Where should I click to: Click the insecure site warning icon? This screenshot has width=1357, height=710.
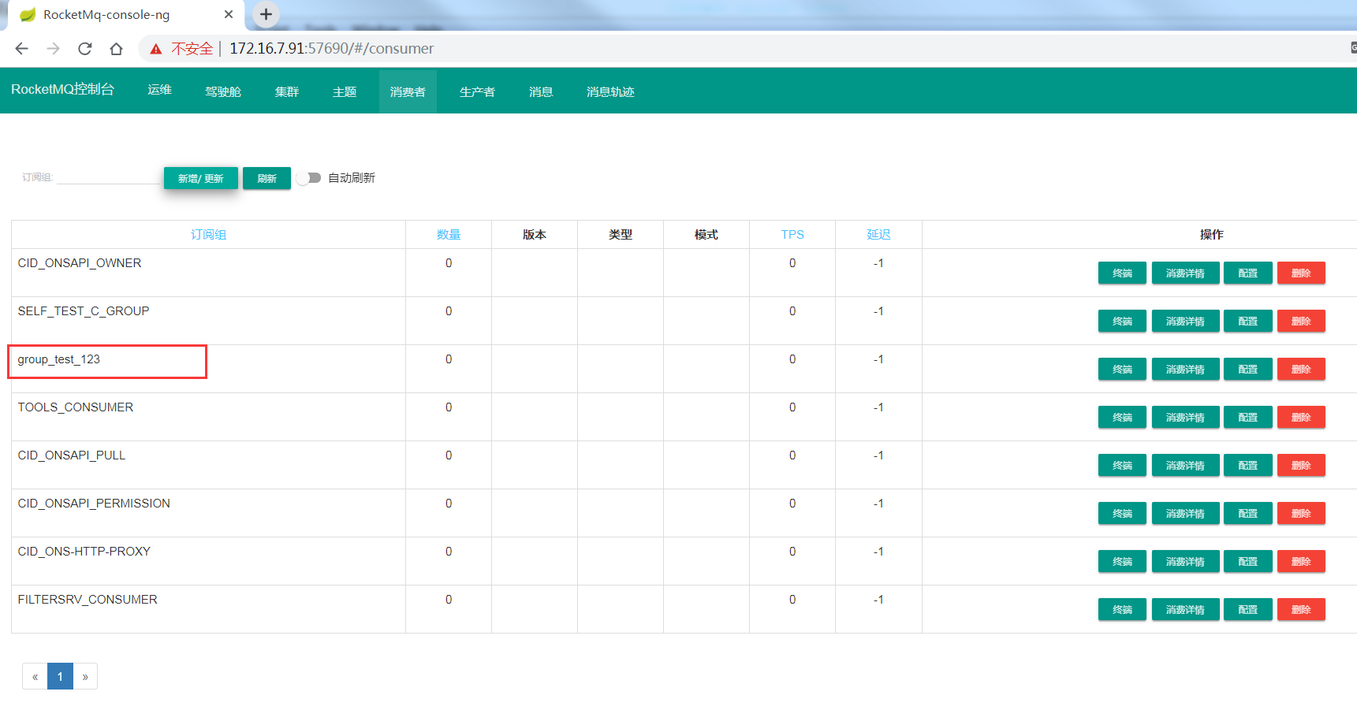click(x=156, y=49)
